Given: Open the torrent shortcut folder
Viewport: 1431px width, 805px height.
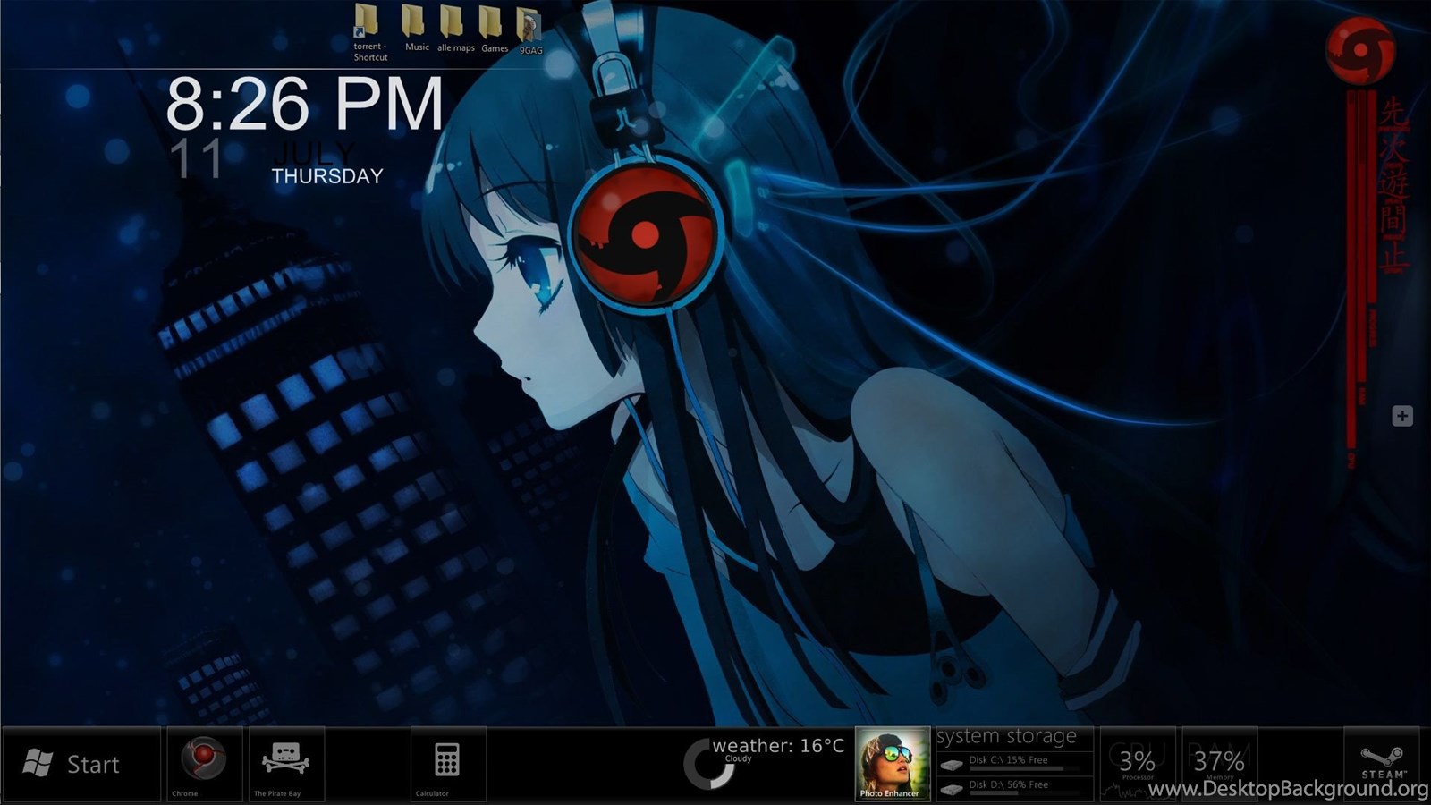Looking at the screenshot, I should (x=367, y=23).
